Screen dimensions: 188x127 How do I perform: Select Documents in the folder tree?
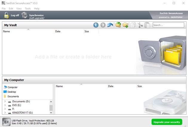coord(13,96)
